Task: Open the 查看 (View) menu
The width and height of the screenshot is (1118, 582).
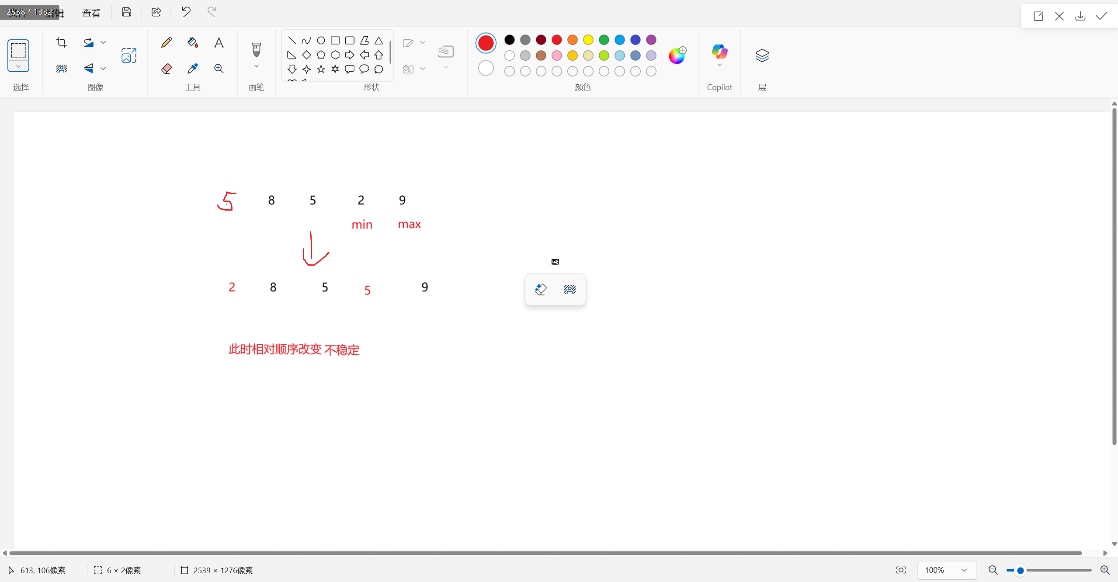Action: click(x=91, y=13)
